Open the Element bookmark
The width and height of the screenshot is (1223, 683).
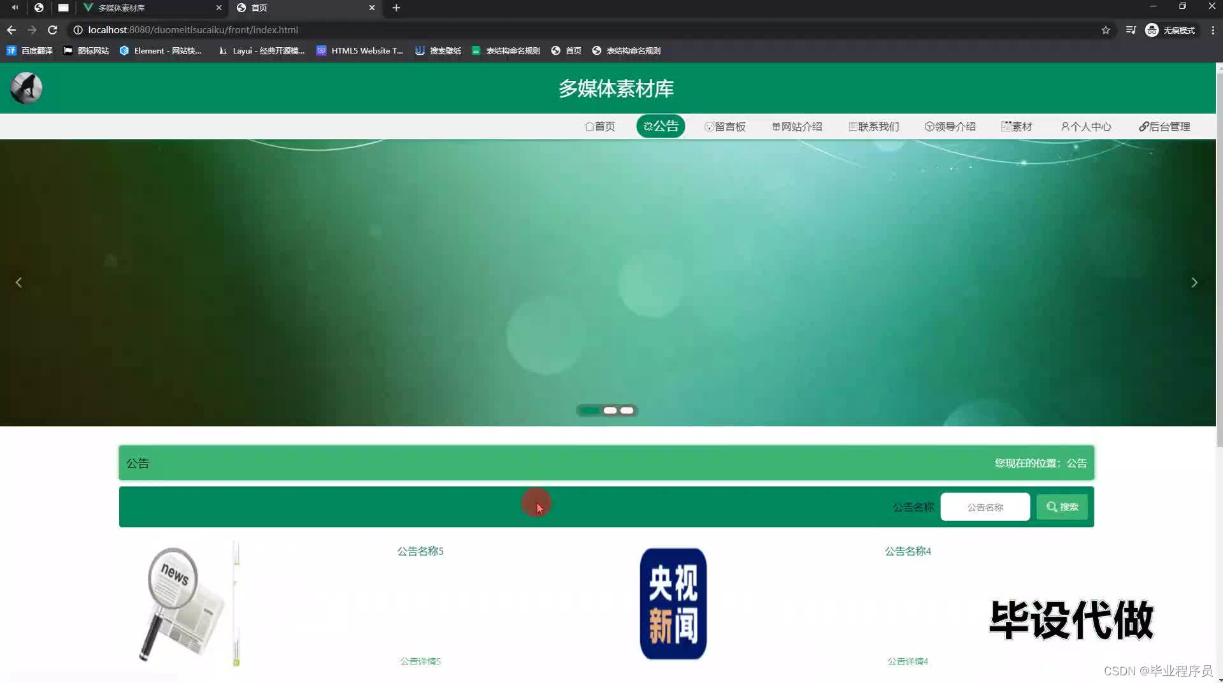161,50
